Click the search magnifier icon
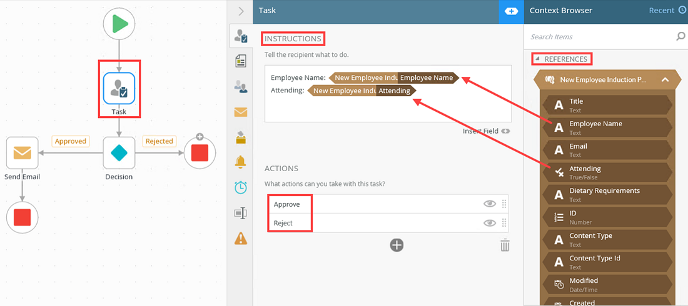The width and height of the screenshot is (688, 306). pyautogui.click(x=680, y=36)
